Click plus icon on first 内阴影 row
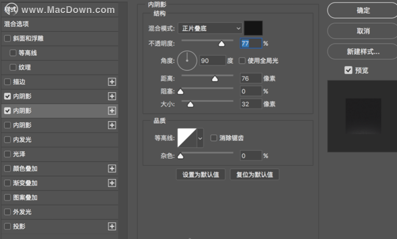Image resolution: width=397 pixels, height=239 pixels. coord(112,96)
